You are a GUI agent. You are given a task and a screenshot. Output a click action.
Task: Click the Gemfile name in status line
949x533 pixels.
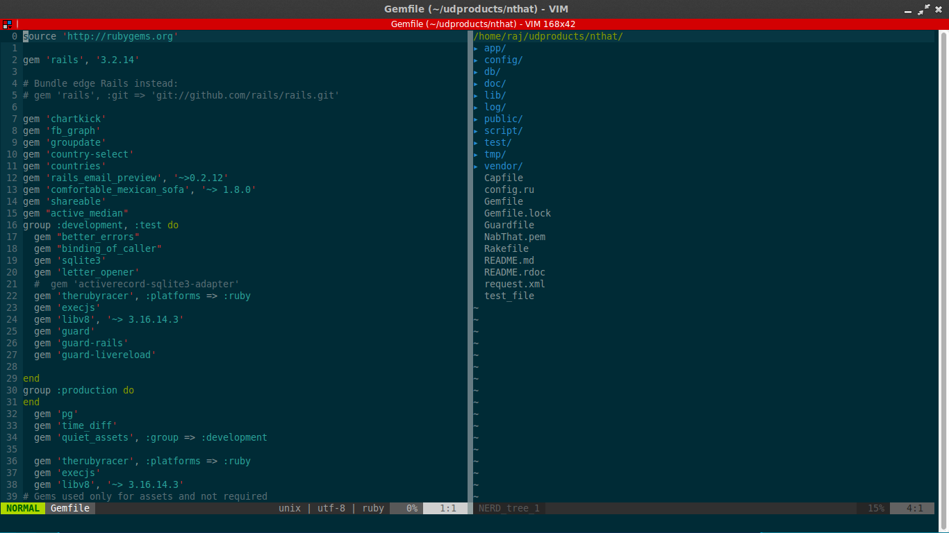70,508
